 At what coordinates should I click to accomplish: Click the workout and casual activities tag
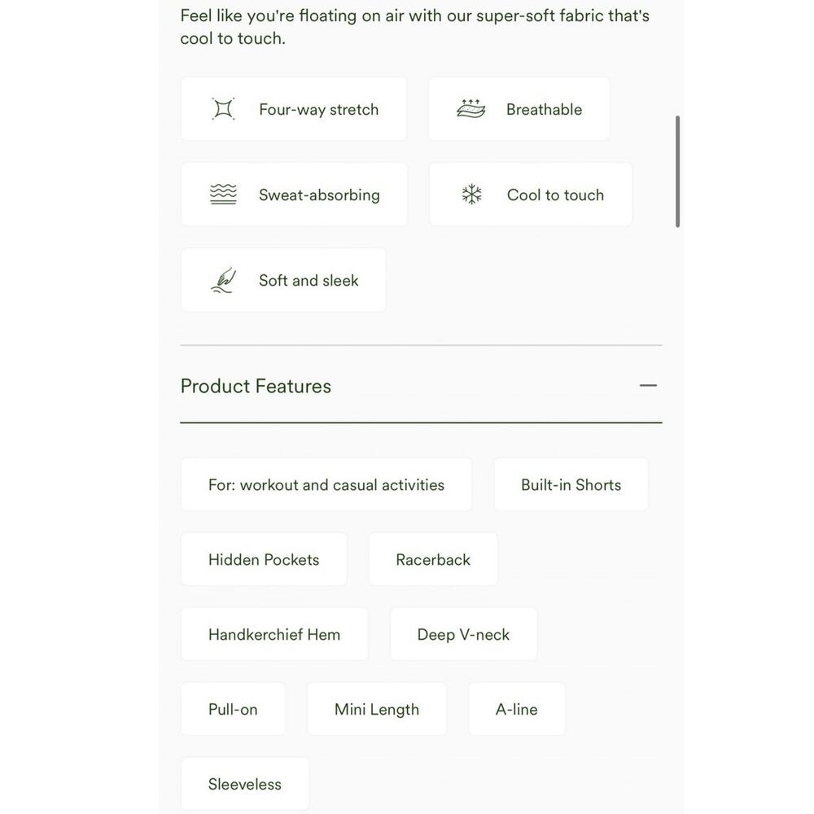326,484
